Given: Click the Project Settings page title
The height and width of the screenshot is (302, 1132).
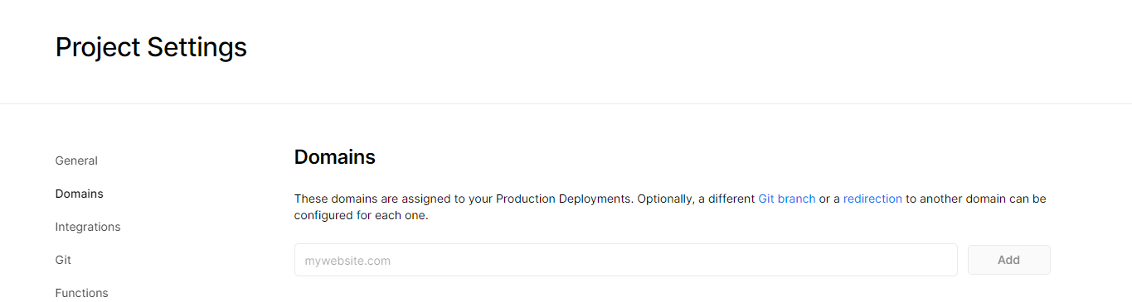Looking at the screenshot, I should (x=151, y=47).
